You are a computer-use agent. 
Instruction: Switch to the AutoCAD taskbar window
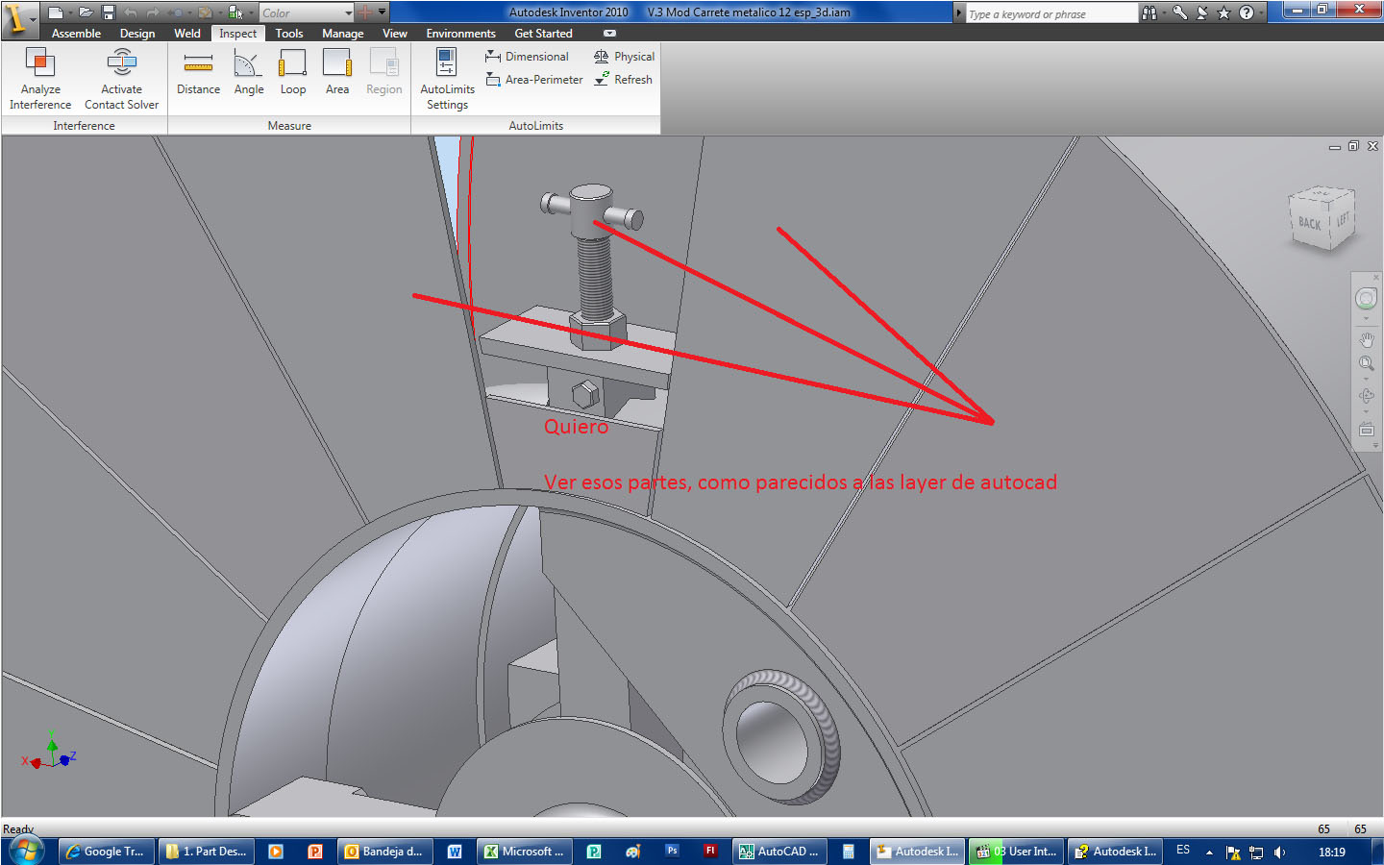(x=779, y=852)
